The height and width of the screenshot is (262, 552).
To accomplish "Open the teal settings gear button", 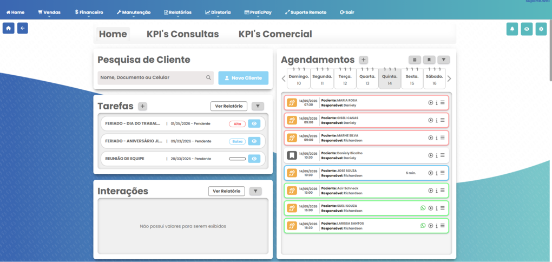I will click(541, 29).
